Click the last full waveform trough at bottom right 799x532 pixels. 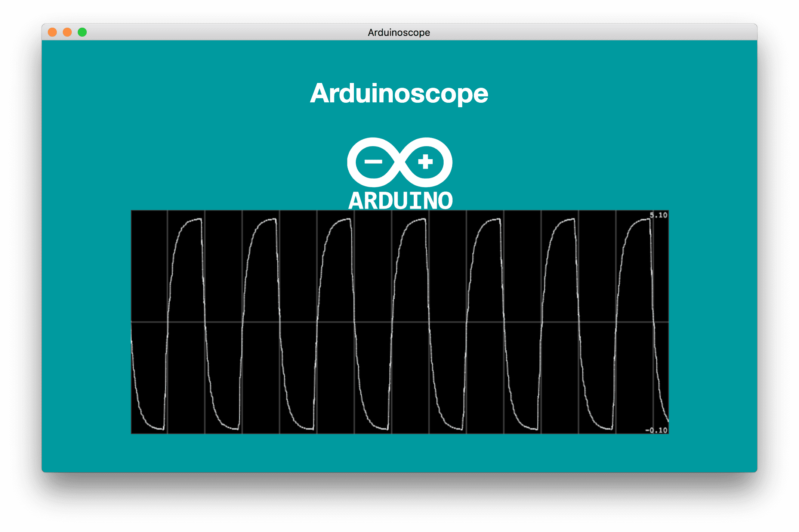click(608, 429)
